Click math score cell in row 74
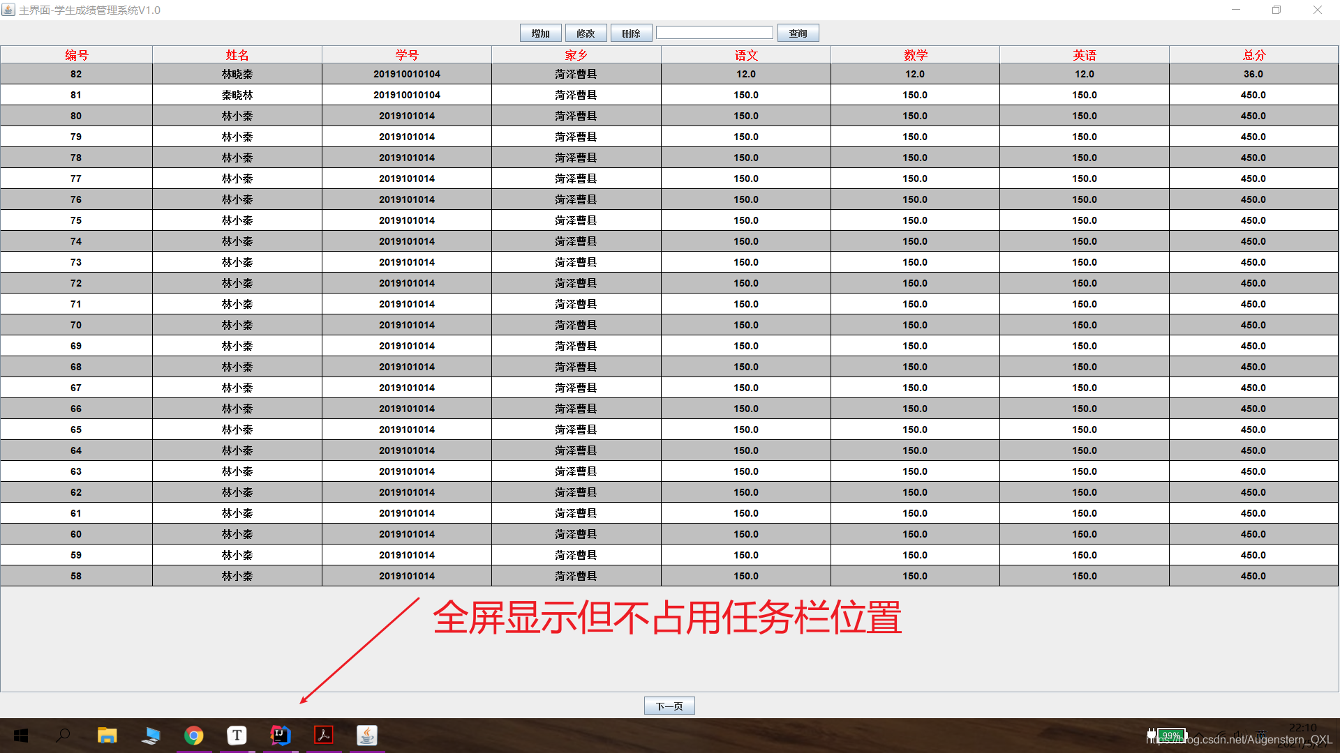 click(915, 241)
